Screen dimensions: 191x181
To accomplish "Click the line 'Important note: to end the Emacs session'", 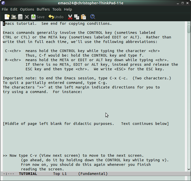I will point(87,78).
